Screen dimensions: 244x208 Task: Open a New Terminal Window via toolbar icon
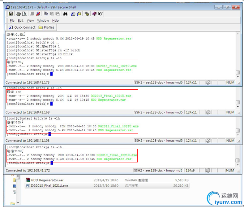[73, 14]
